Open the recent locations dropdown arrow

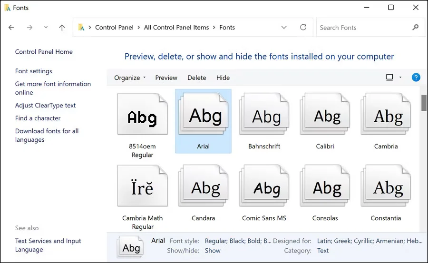coord(46,28)
